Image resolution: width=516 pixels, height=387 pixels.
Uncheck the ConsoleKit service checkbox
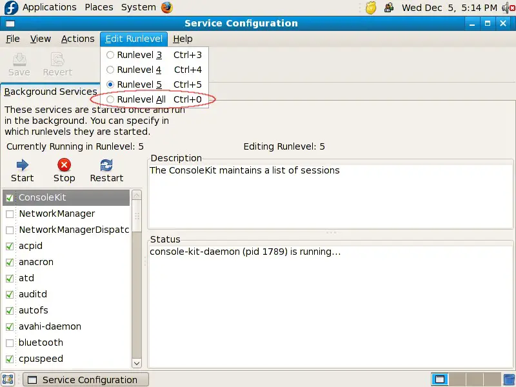(x=10, y=198)
